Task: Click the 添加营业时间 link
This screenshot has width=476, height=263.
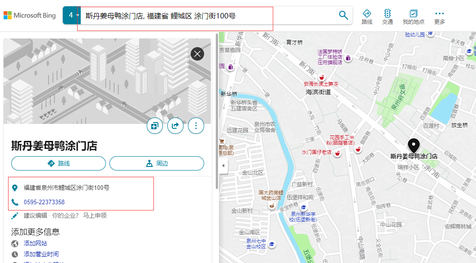Action: [x=41, y=254]
